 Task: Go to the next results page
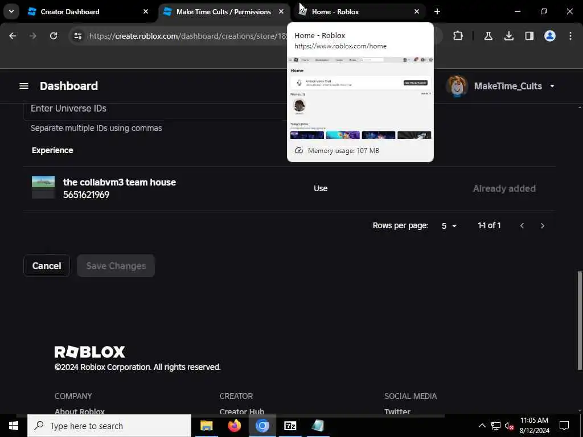(x=543, y=225)
